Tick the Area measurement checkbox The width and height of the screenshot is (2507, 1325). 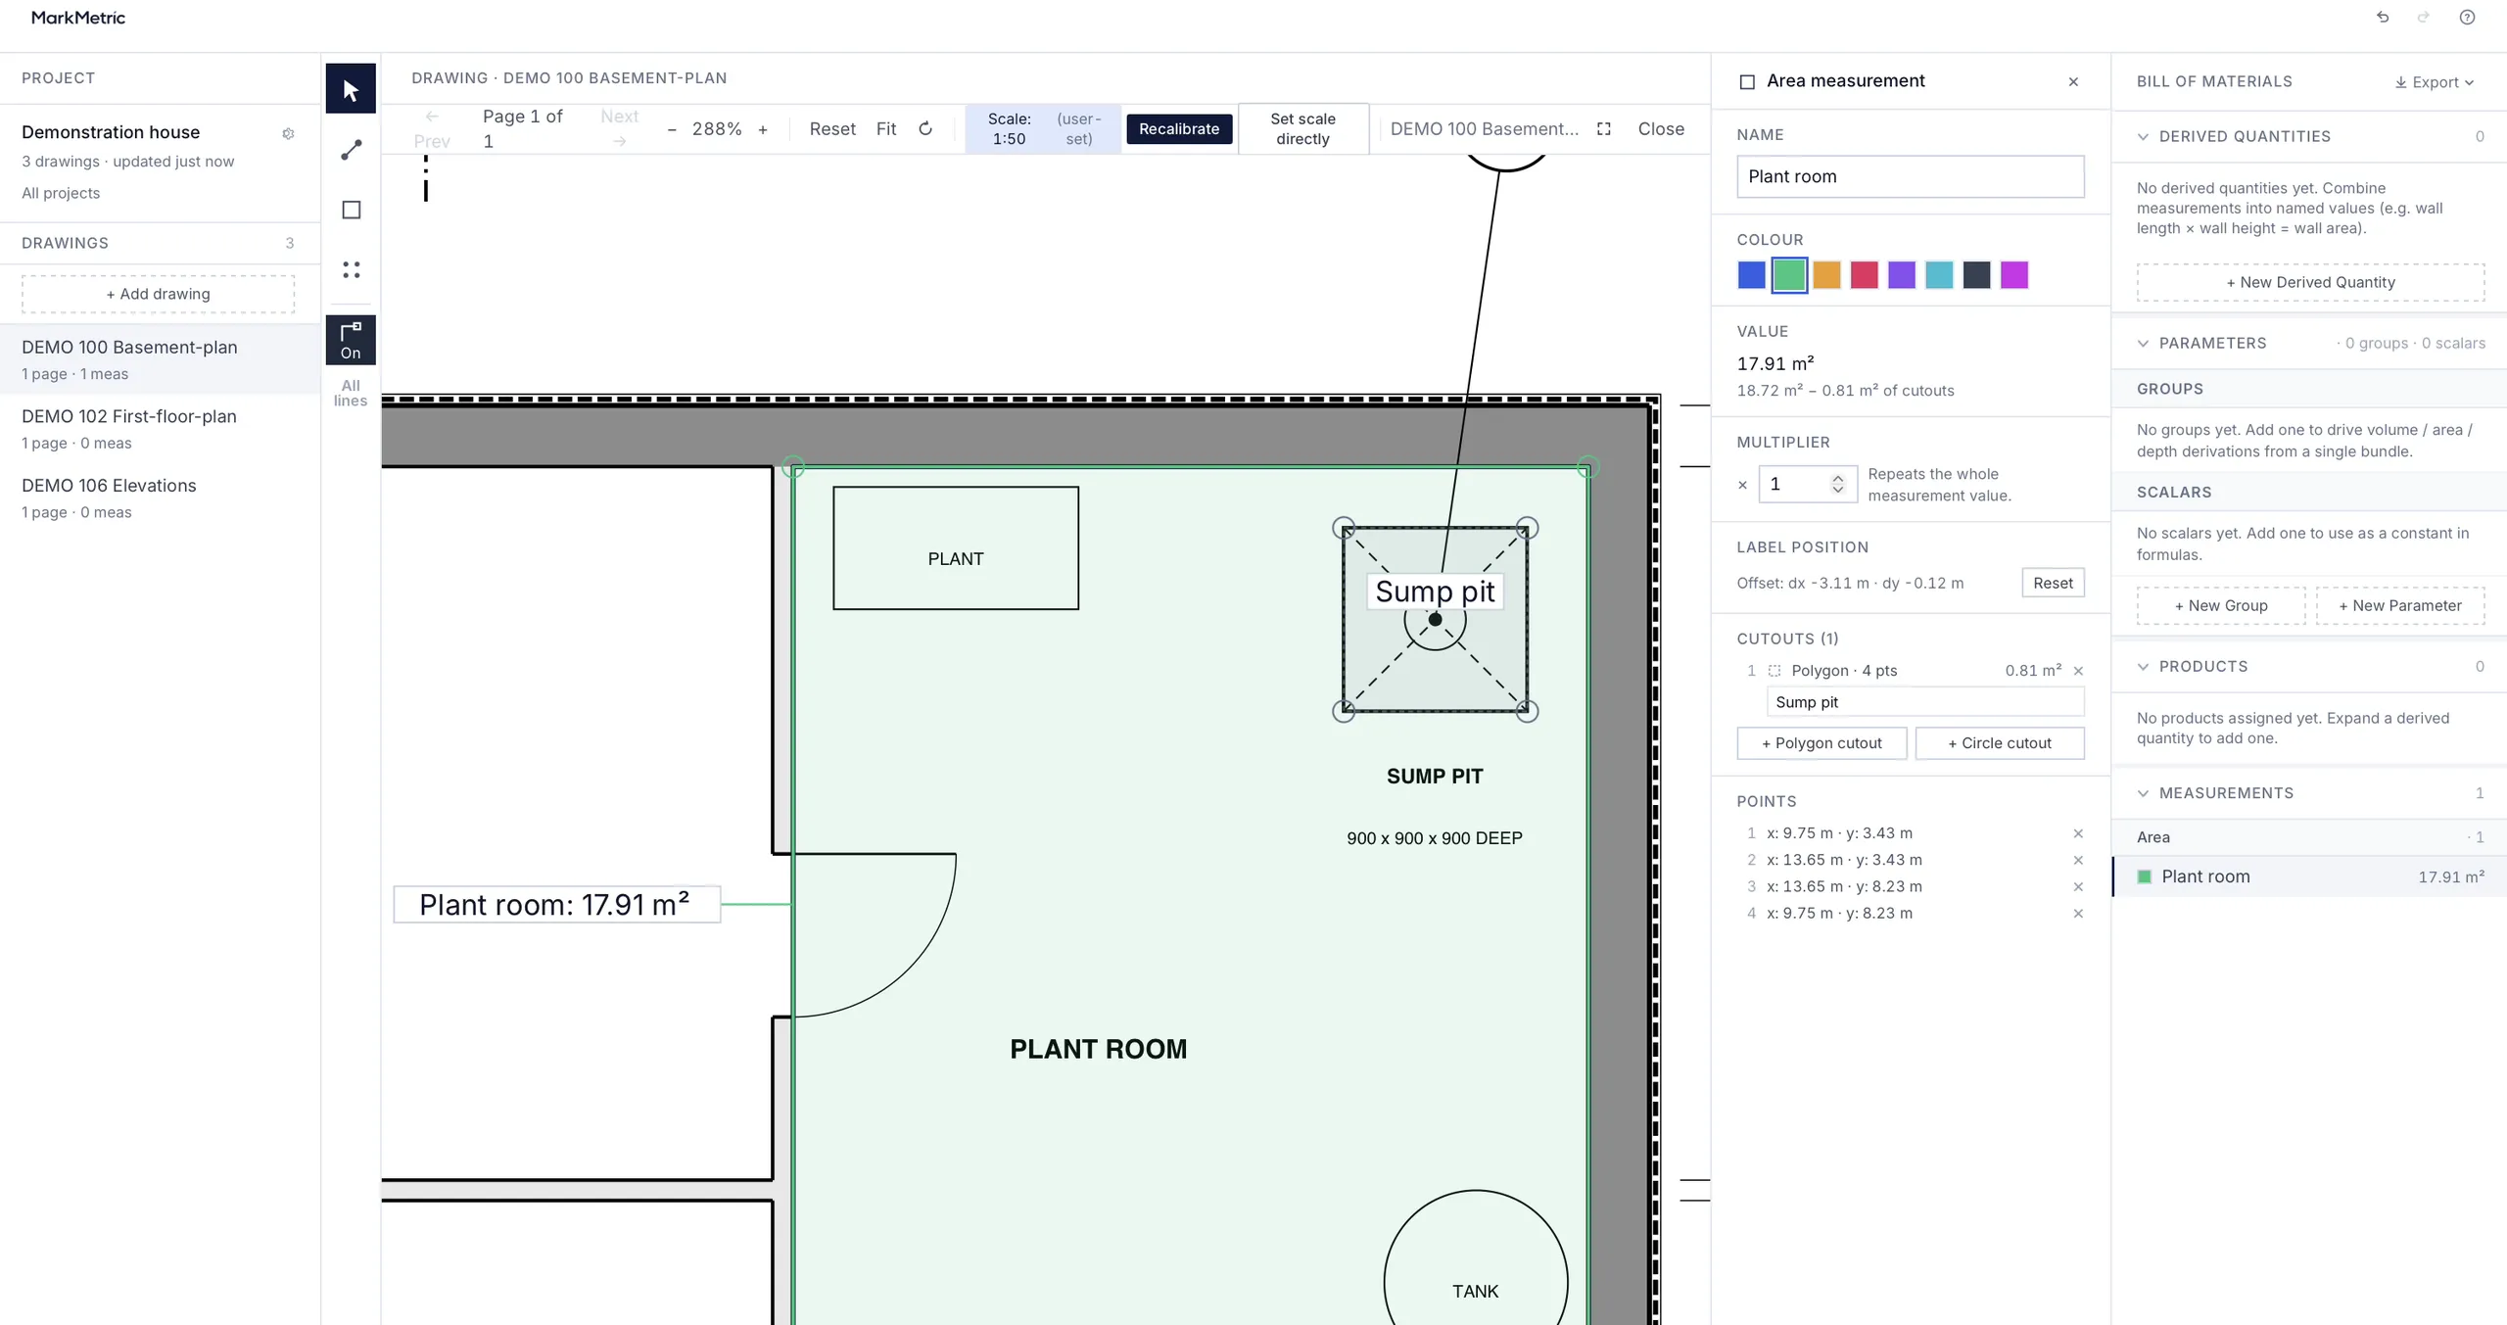pyautogui.click(x=1747, y=82)
